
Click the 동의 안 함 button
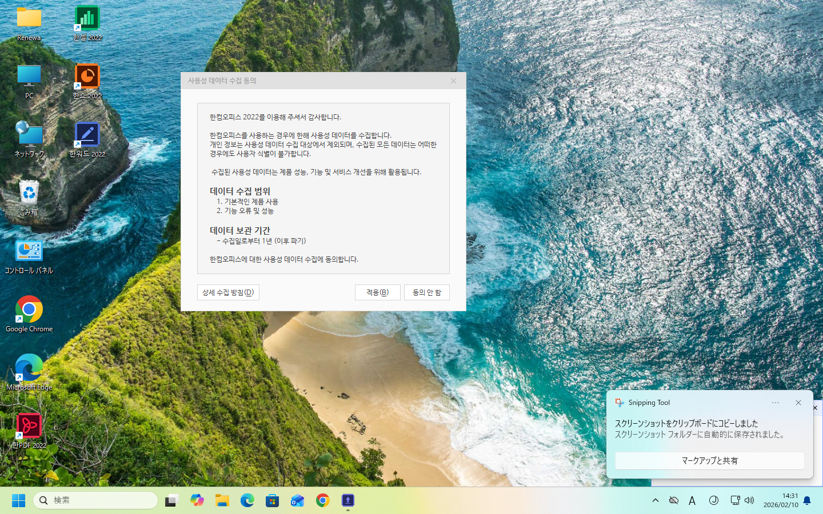coord(426,292)
